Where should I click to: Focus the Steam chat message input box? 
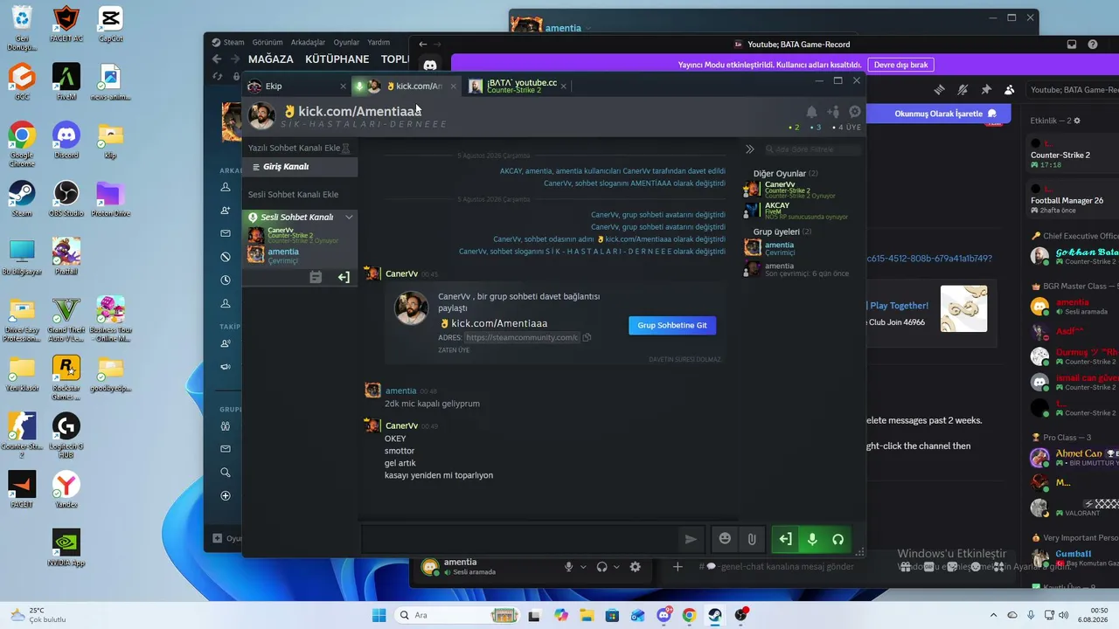pyautogui.click(x=518, y=539)
